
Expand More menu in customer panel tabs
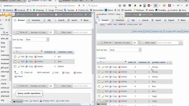click(x=84, y=20)
